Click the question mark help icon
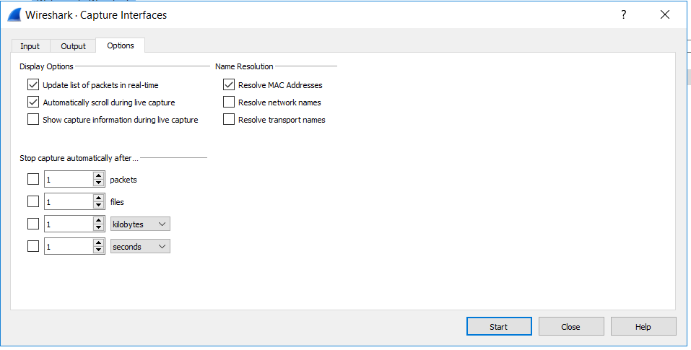691x350 pixels. pyautogui.click(x=624, y=14)
